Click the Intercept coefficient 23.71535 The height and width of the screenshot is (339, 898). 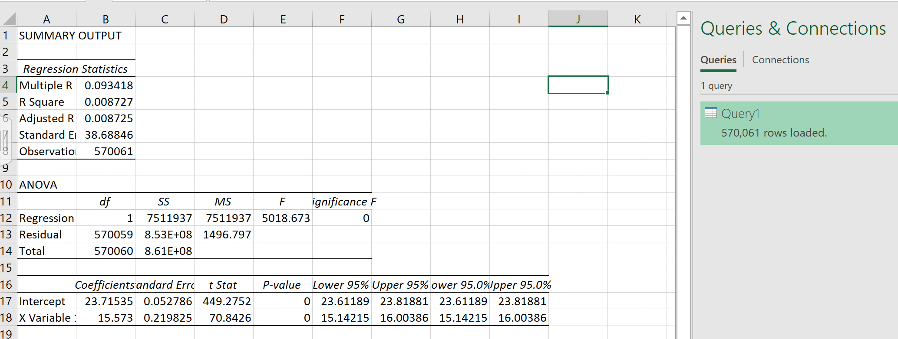[x=106, y=301]
